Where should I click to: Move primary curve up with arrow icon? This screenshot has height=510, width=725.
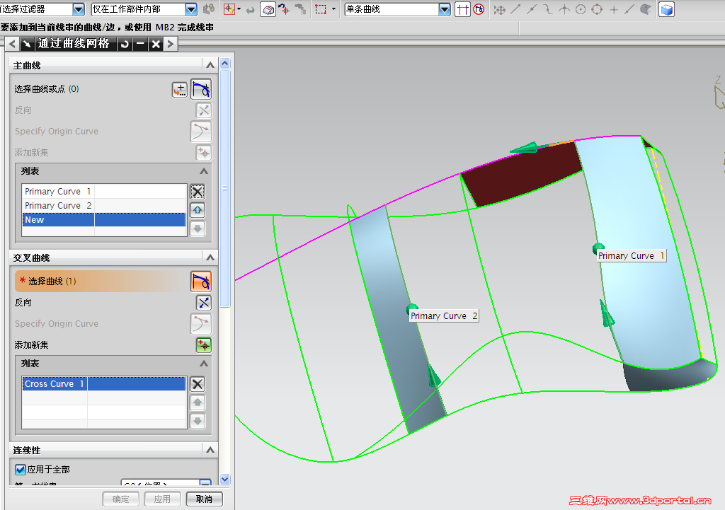198,209
